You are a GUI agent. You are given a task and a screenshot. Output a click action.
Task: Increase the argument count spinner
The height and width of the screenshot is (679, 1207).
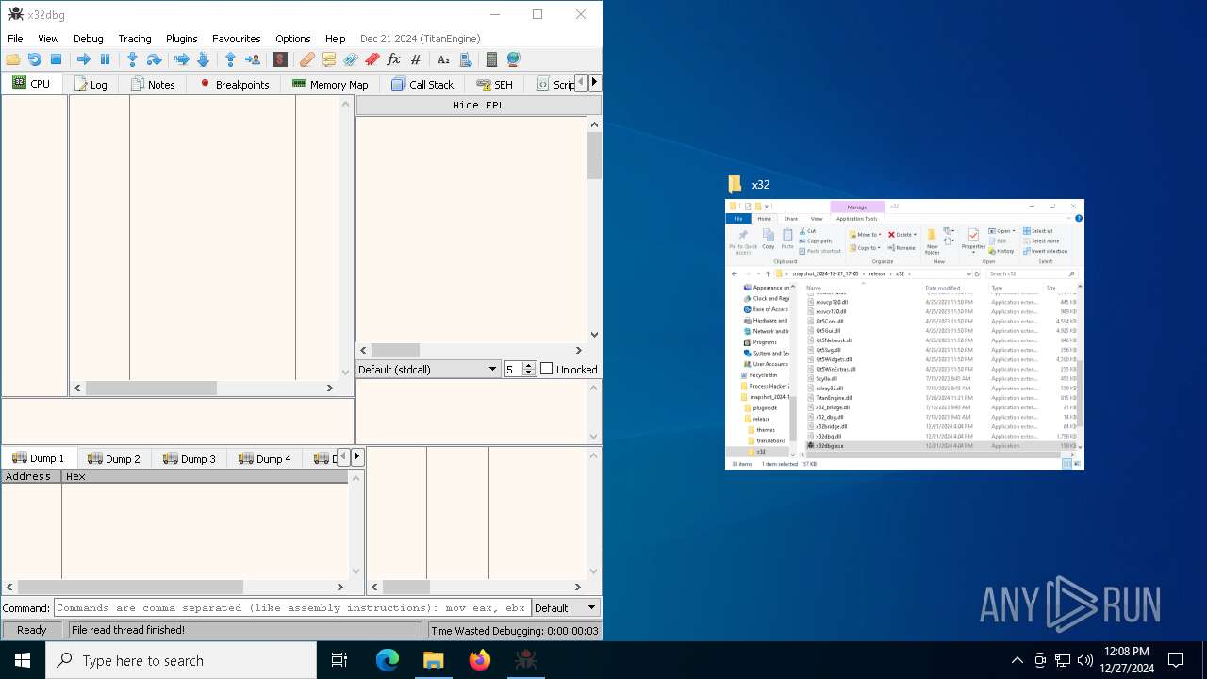point(529,365)
